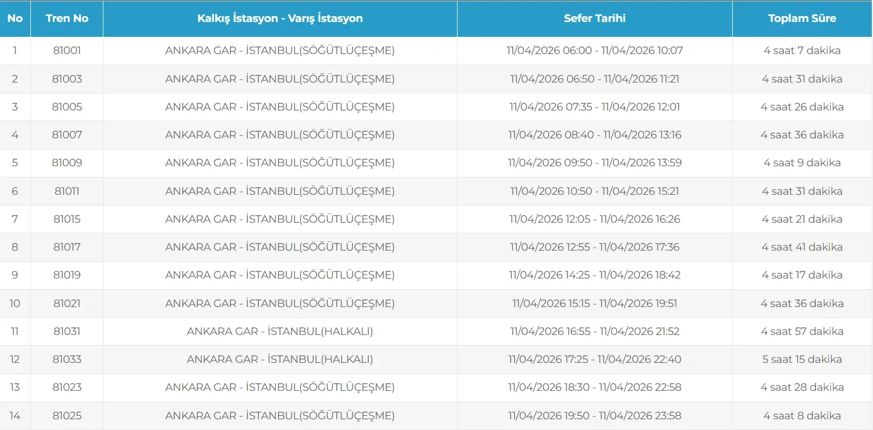Select train number 81001

pyautogui.click(x=67, y=50)
